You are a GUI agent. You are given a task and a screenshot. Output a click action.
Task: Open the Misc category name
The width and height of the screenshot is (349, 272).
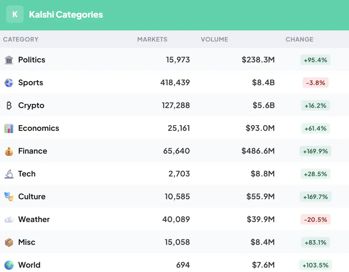pos(27,242)
